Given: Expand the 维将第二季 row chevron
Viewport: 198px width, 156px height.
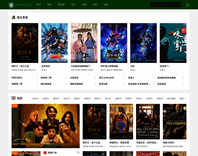Looking at the screenshot, I should 66,78.
